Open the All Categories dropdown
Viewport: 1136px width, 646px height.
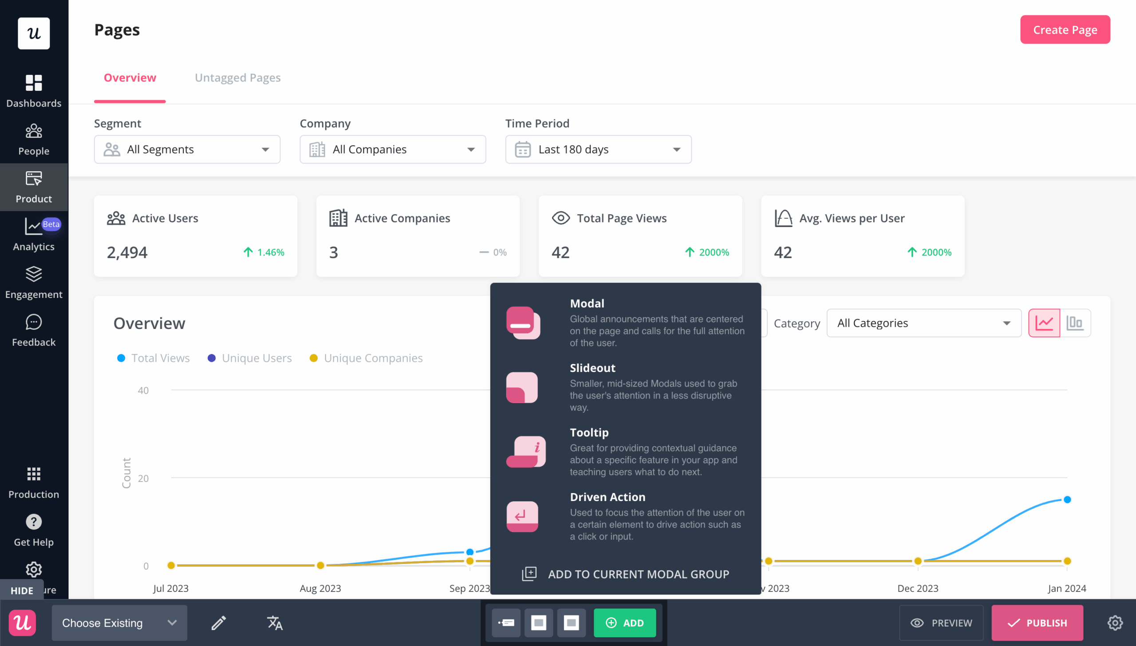click(x=923, y=322)
